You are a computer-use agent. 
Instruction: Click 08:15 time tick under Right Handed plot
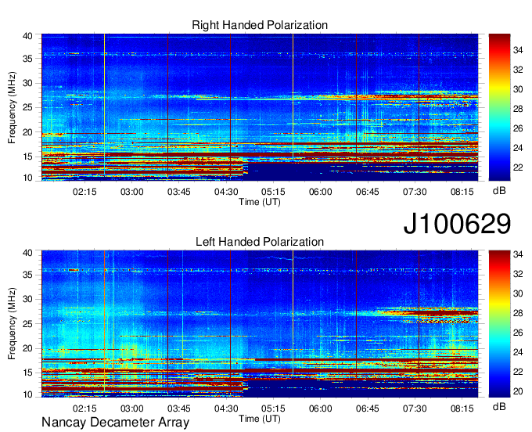click(x=462, y=192)
